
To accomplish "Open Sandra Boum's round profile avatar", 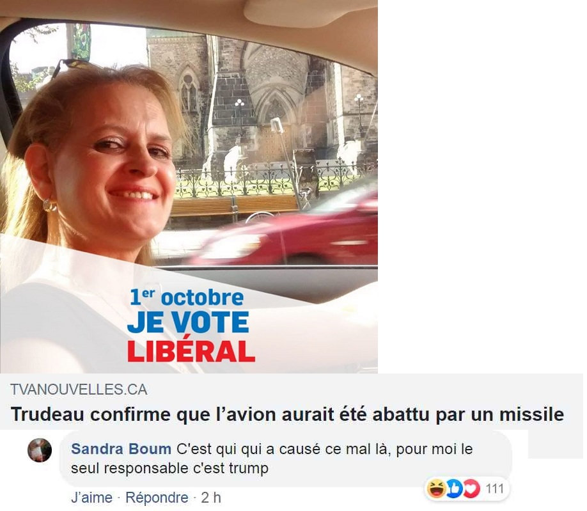I will coord(39,450).
